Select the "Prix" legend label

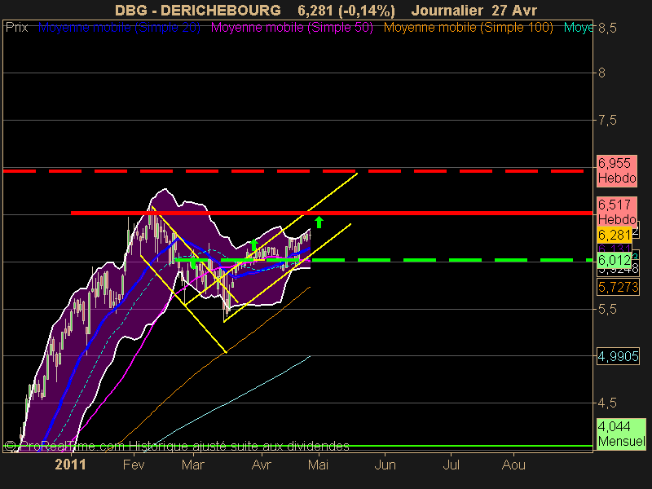click(x=16, y=28)
